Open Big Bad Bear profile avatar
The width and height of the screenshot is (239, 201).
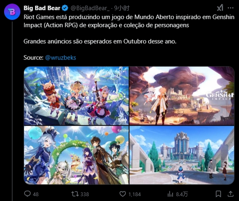click(12, 12)
